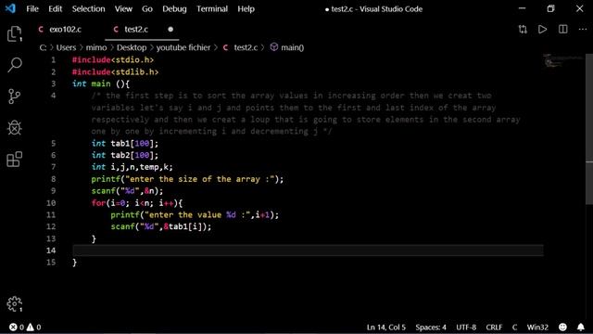Click the warnings triangle in status bar

point(33,327)
